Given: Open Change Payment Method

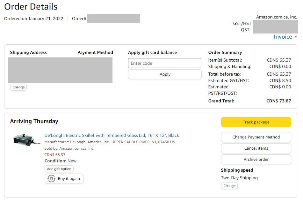Looking at the screenshot, I should coord(256,137).
